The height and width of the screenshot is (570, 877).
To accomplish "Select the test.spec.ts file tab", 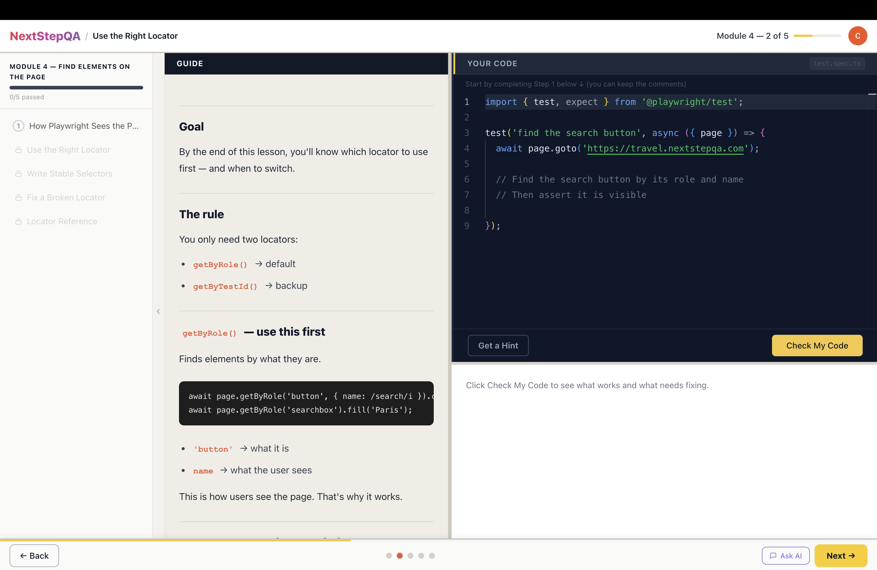I will coord(837,63).
